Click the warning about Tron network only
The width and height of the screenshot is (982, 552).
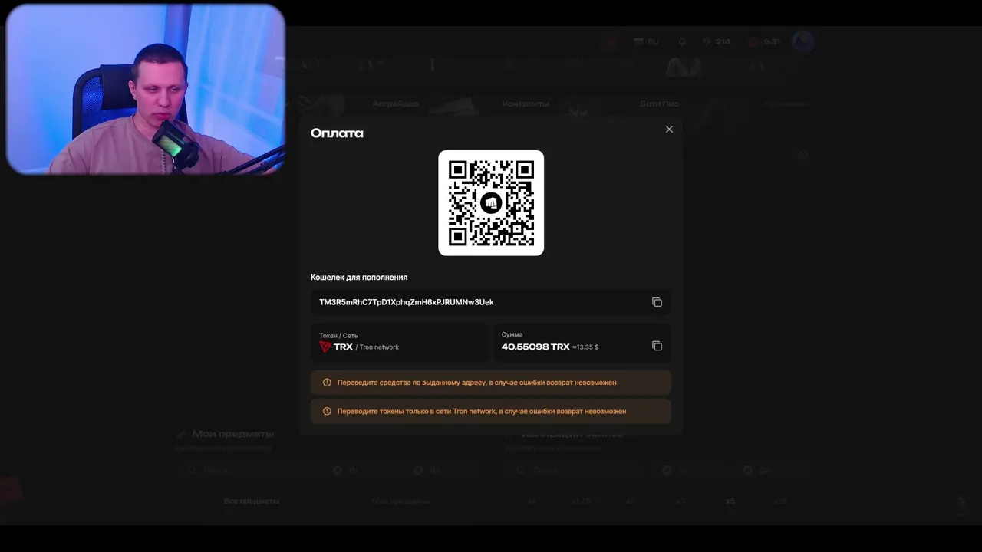491,412
